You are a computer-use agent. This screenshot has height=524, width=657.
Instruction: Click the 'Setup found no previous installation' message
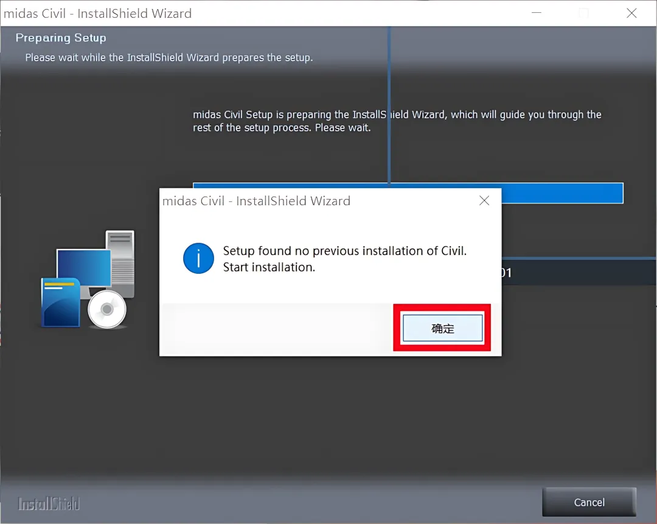point(344,259)
